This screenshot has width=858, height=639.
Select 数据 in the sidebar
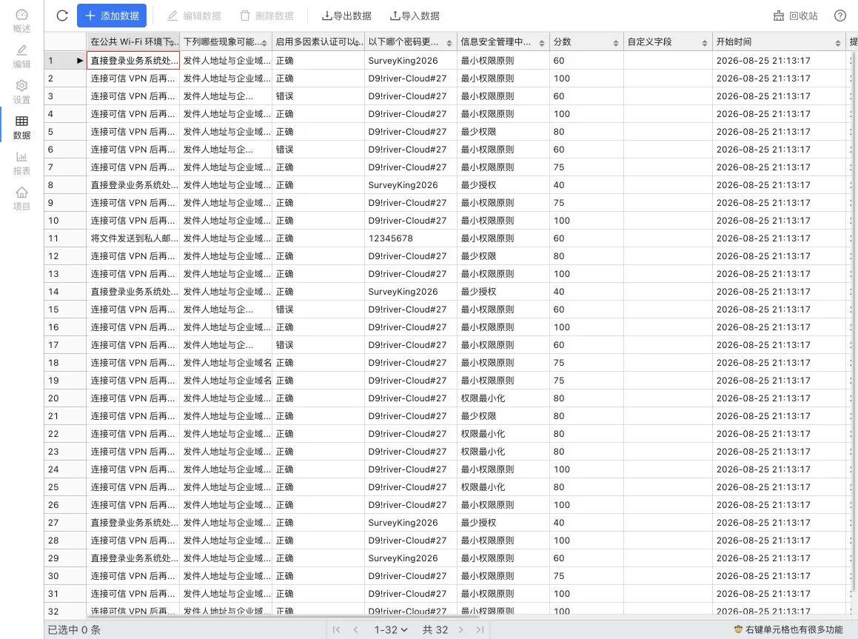point(22,127)
